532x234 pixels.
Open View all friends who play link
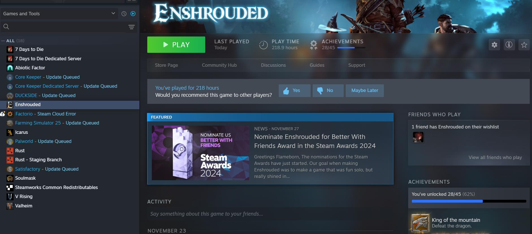495,157
